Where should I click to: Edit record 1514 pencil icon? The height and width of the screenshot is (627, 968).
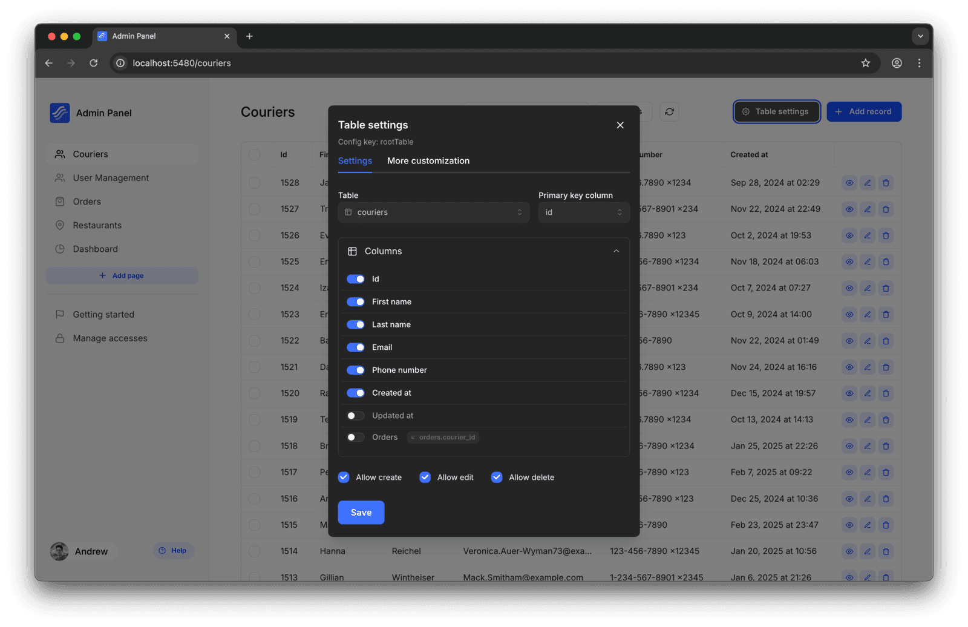868,551
